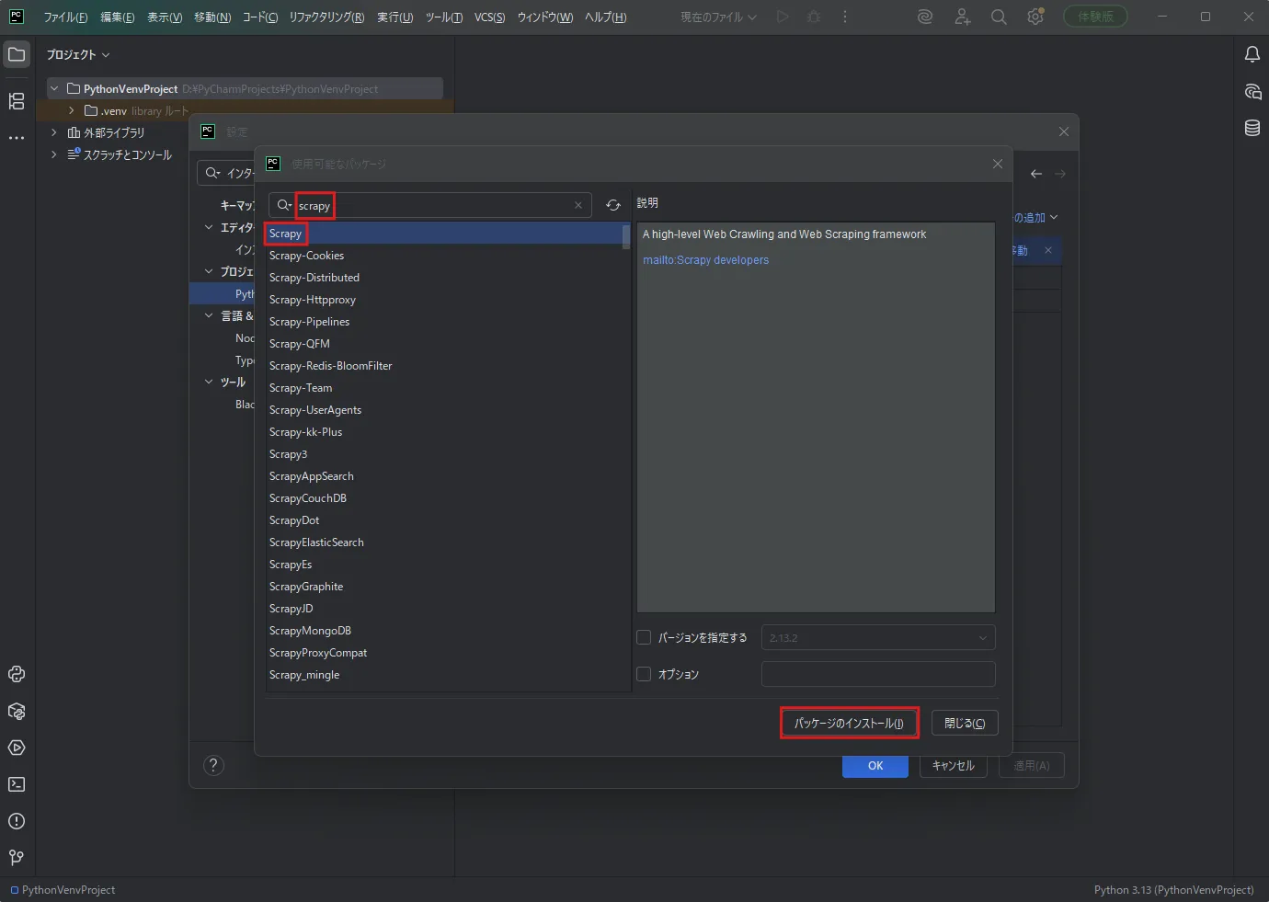The height and width of the screenshot is (902, 1269).
Task: Click the options text field
Action: (878, 674)
